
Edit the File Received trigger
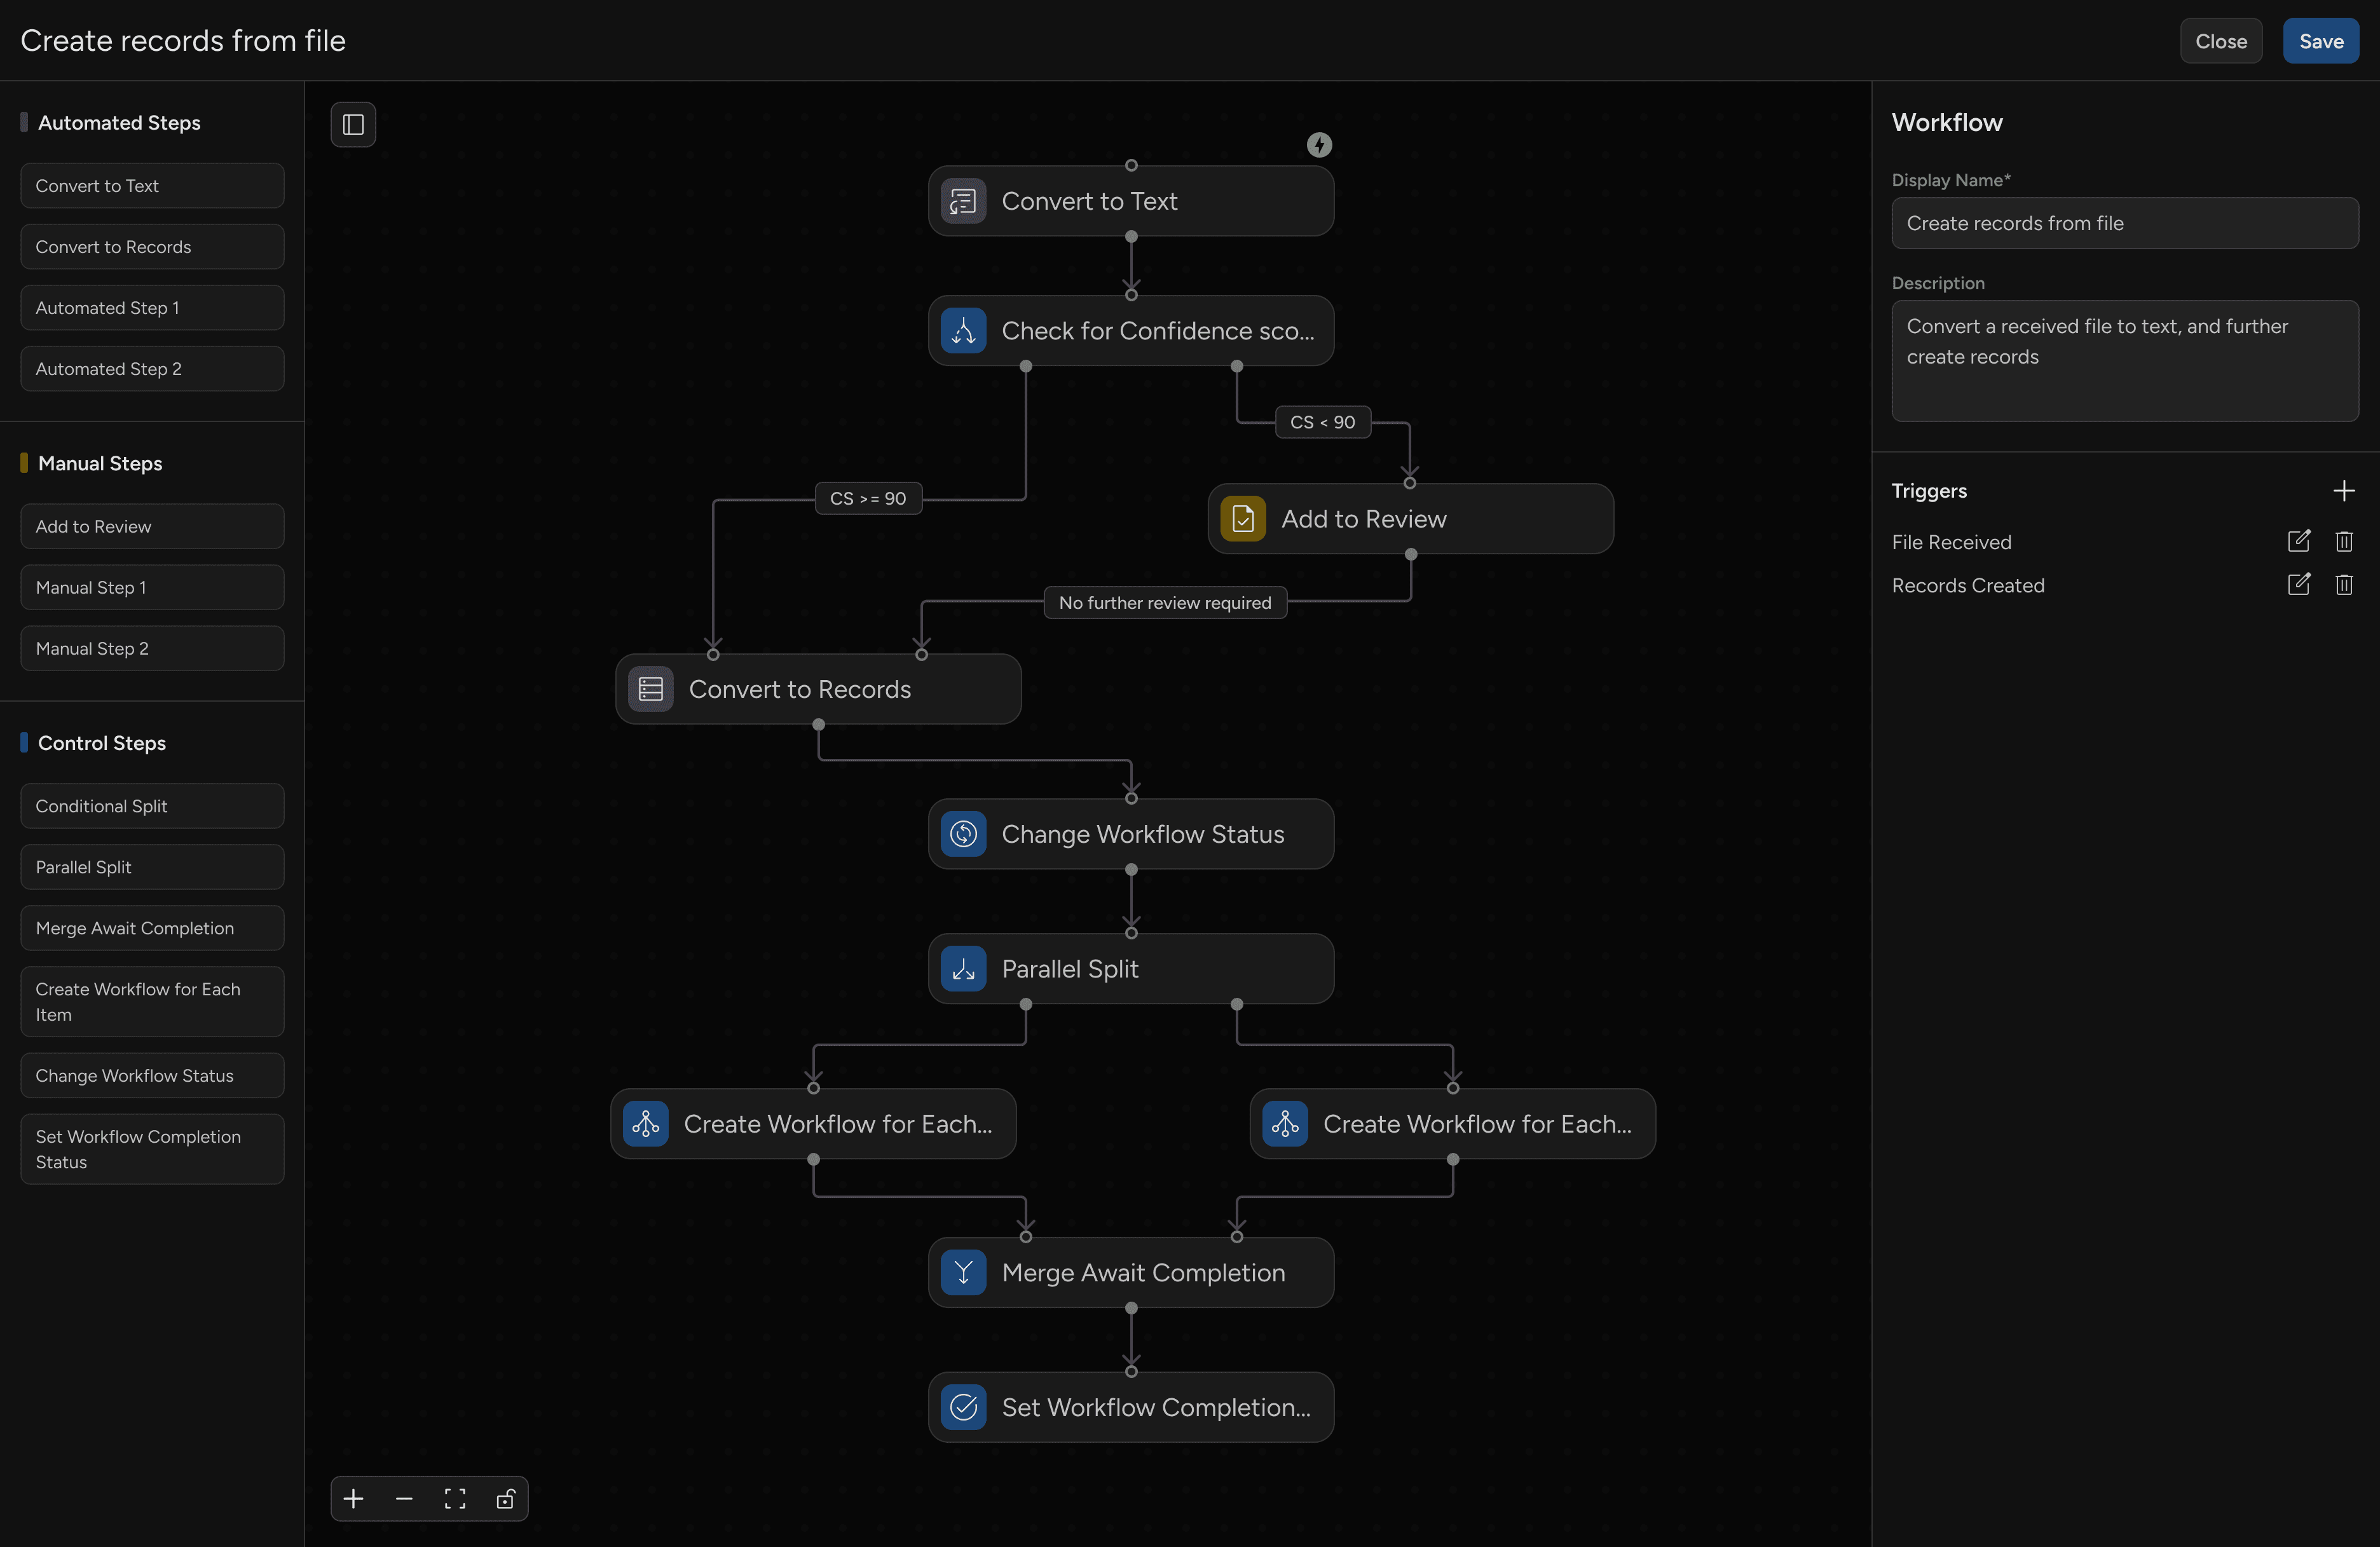coord(2299,541)
